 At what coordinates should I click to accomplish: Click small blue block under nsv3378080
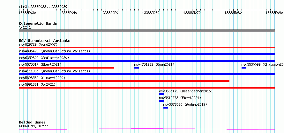pyautogui.click(x=166, y=108)
